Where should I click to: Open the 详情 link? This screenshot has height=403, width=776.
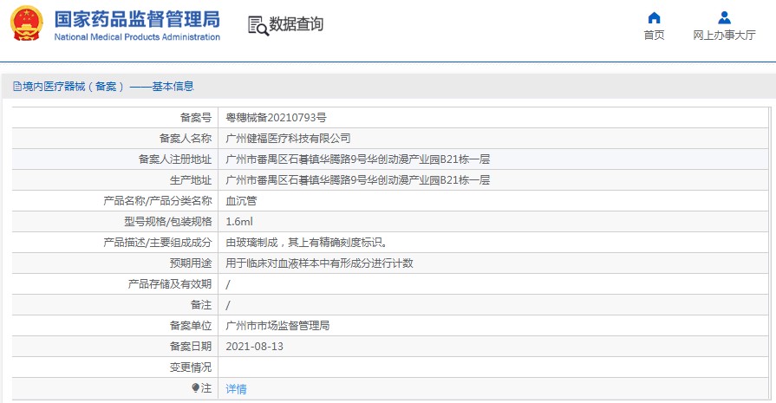[x=236, y=389]
